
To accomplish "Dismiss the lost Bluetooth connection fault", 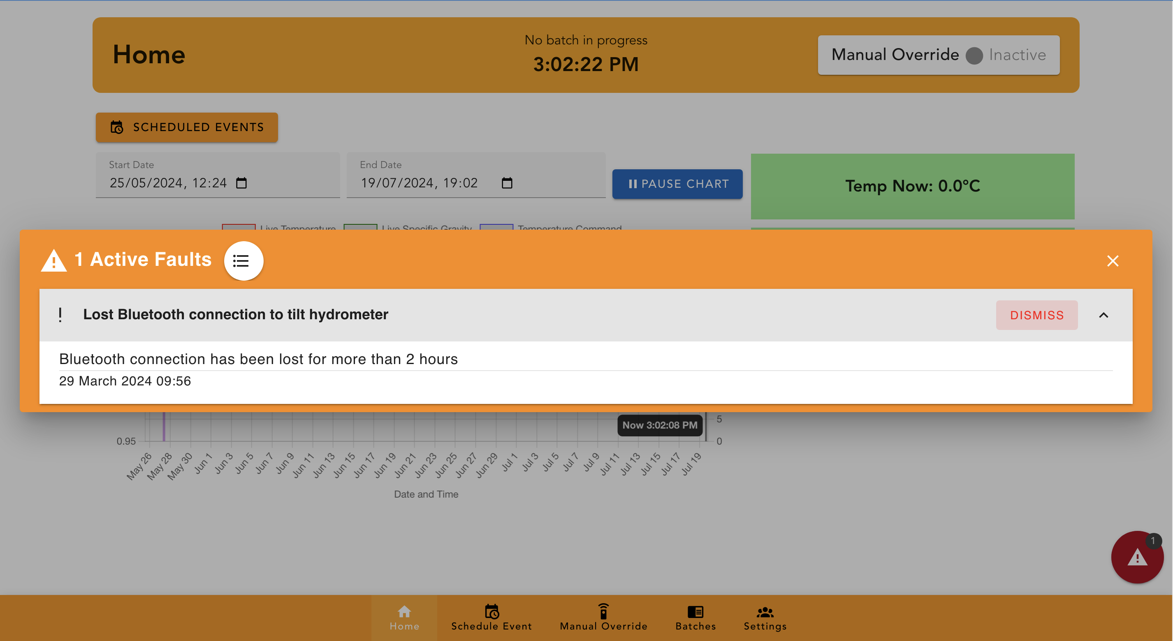I will 1036,315.
